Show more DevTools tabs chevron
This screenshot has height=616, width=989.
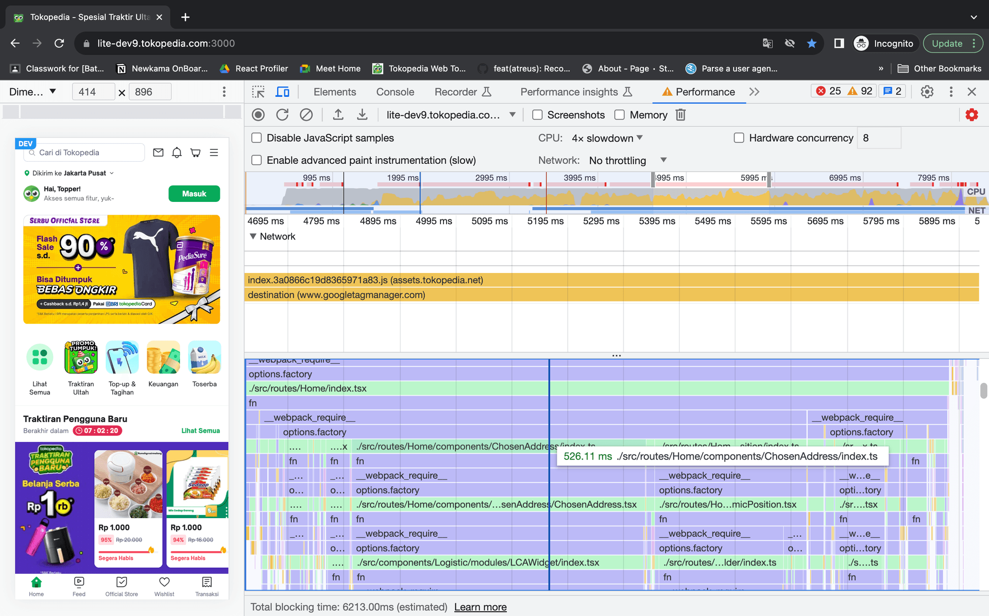tap(754, 92)
